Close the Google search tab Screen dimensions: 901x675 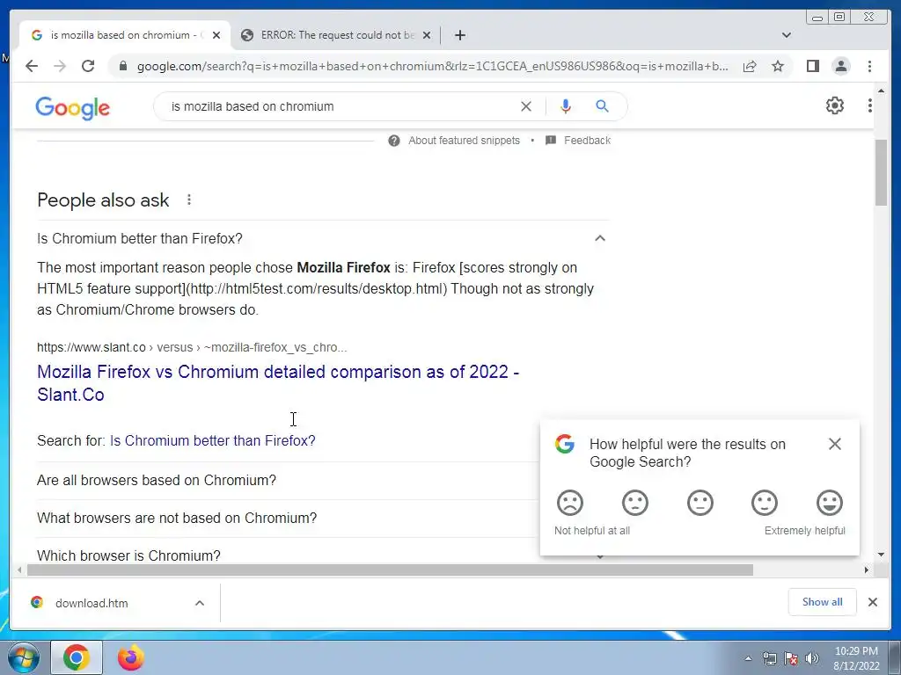[216, 35]
